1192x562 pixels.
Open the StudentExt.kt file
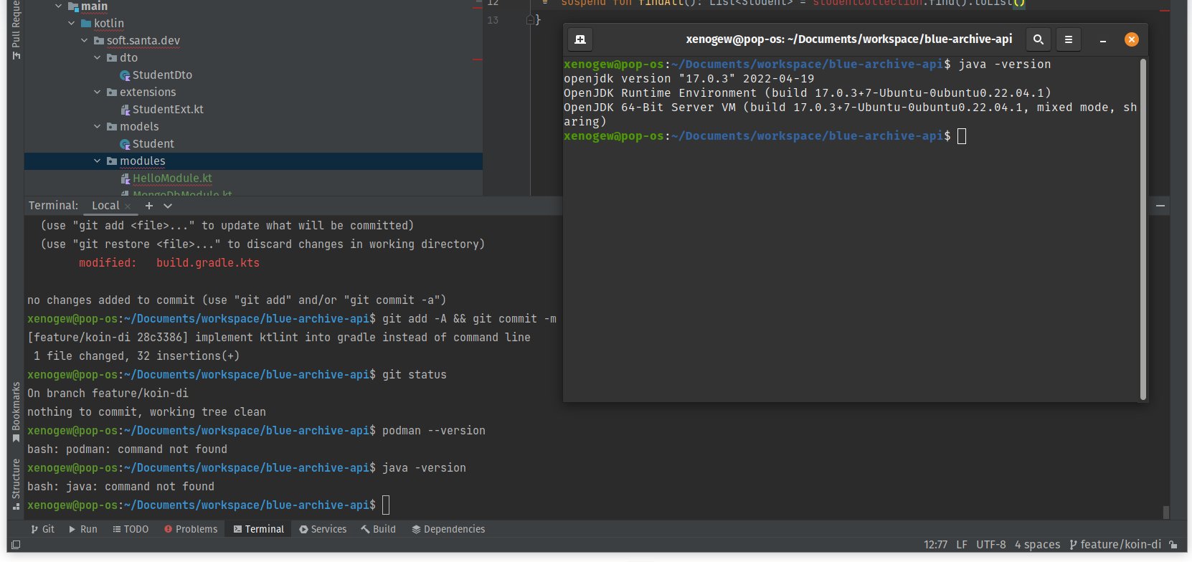[x=168, y=109]
